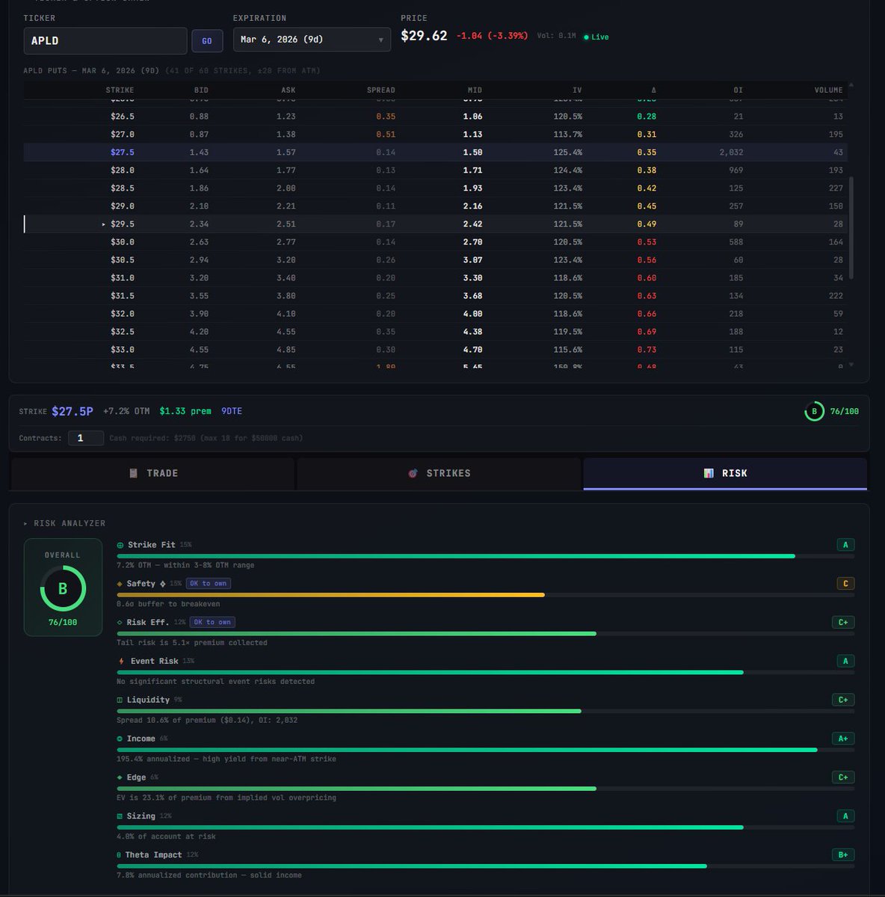Select the $33.0 strike row
Image resolution: width=885 pixels, height=897 pixels.
coord(436,350)
